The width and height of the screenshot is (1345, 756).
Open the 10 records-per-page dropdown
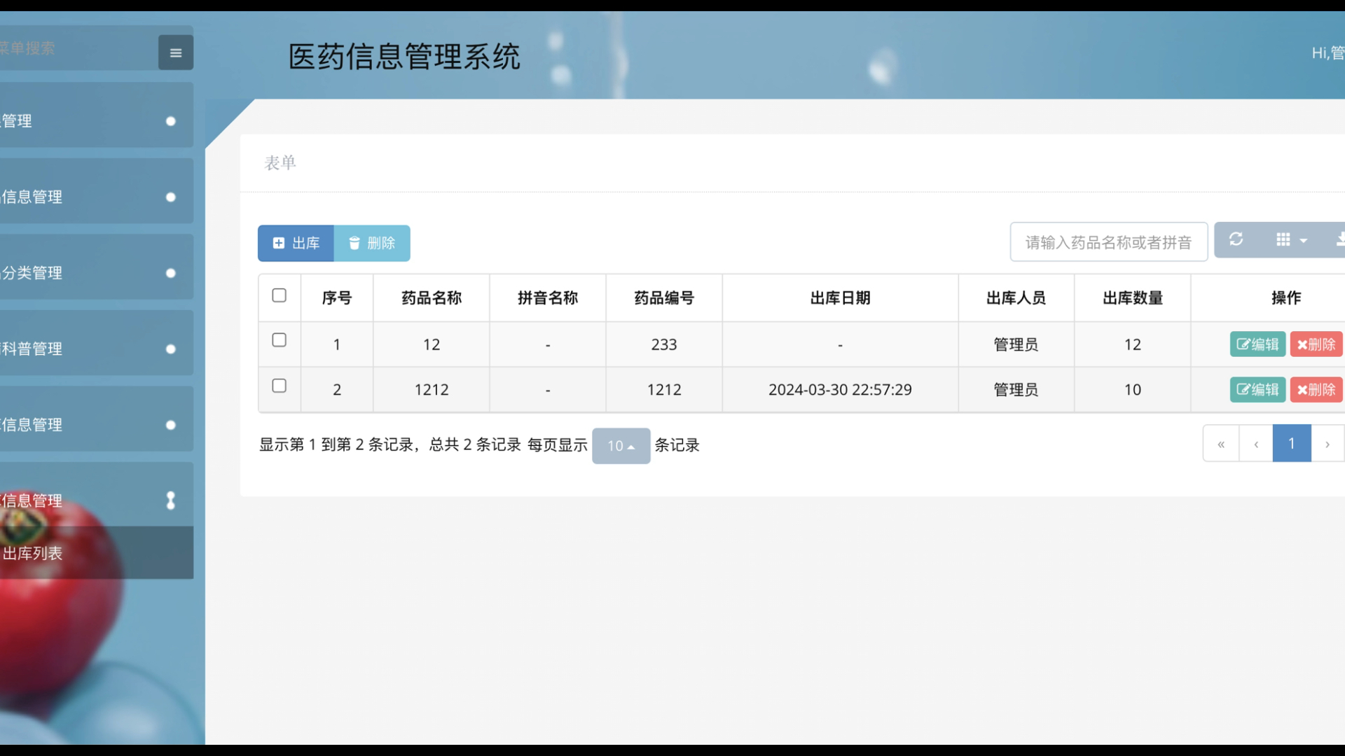621,446
